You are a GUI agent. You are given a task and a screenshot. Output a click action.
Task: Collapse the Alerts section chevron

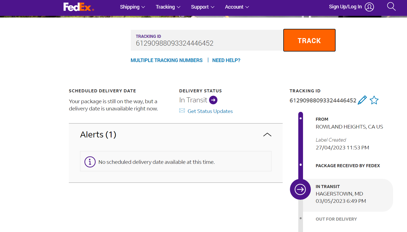pyautogui.click(x=267, y=135)
